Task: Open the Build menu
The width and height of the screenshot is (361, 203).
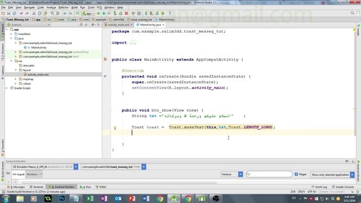Action: (74, 7)
